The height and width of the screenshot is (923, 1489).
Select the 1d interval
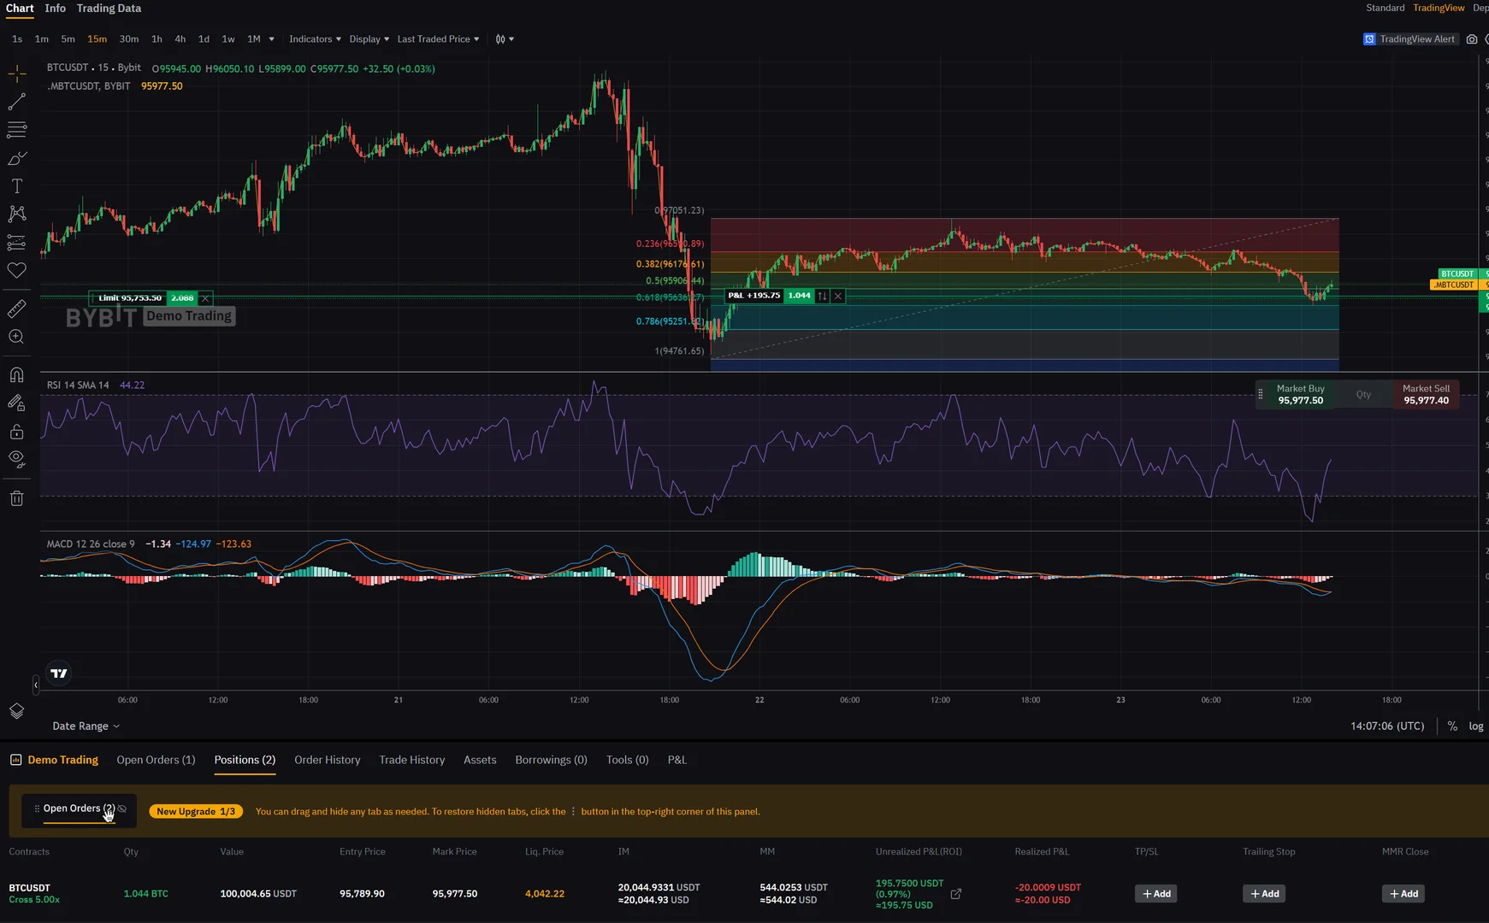[204, 39]
